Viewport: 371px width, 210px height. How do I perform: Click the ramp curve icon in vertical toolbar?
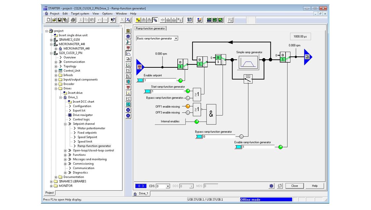[128, 53]
